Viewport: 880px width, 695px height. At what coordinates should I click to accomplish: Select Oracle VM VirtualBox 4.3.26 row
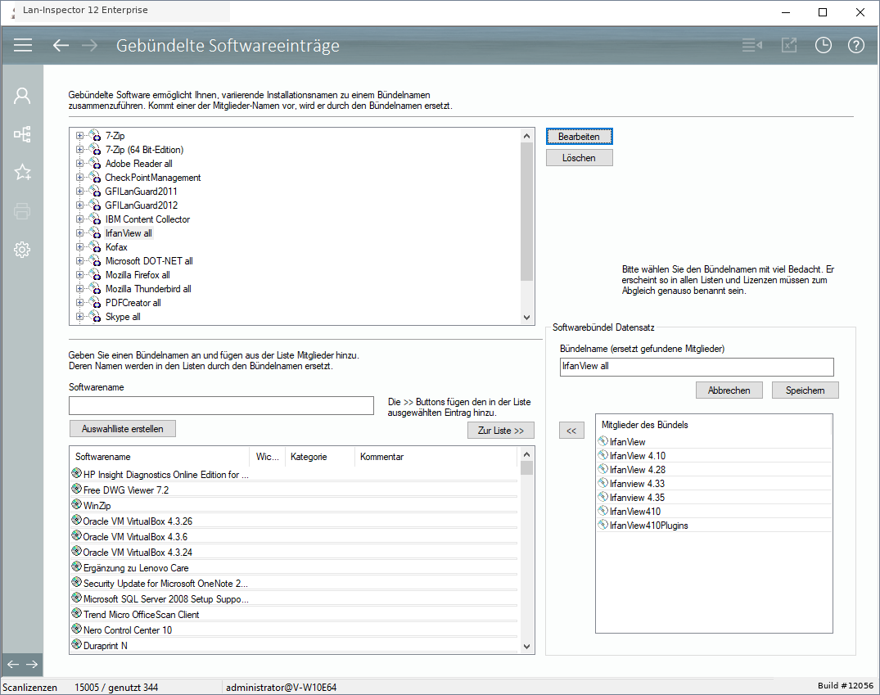pos(294,521)
